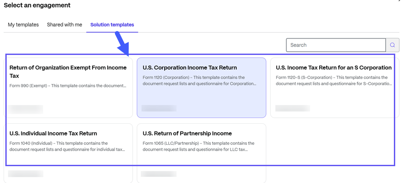
Task: Click blurred label on Individual Income card
Action: [x=25, y=174]
